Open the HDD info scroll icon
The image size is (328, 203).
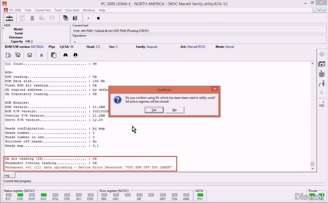pyautogui.click(x=22, y=18)
